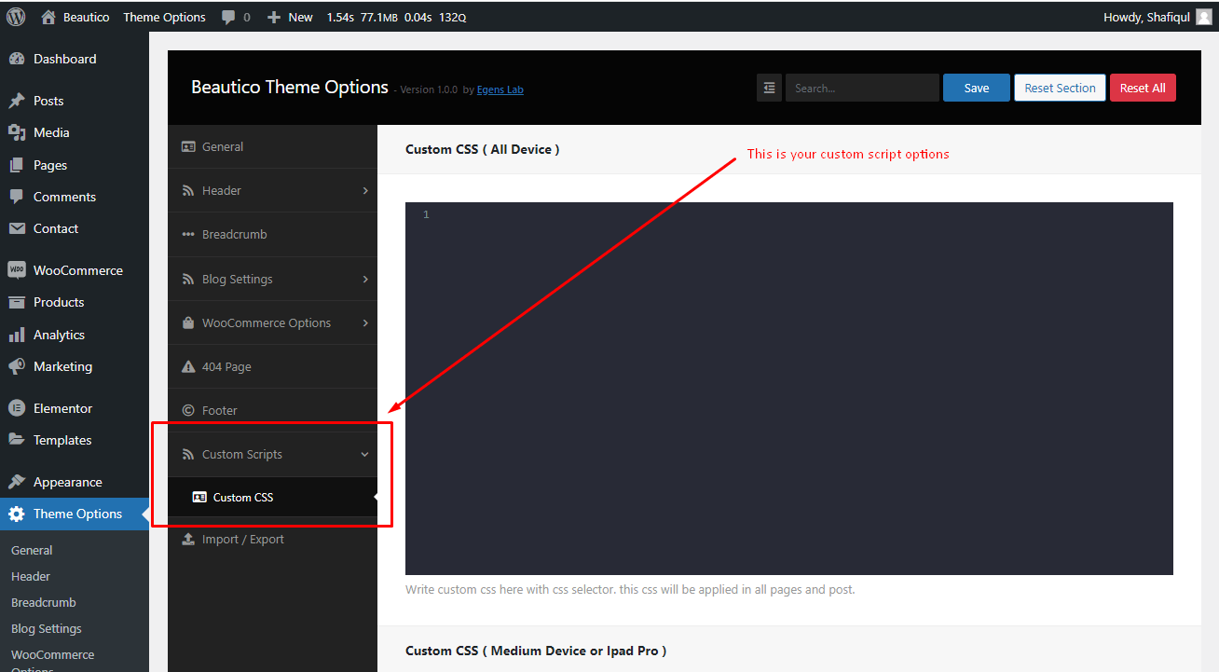Open General submenu under Theme Options

(32, 550)
